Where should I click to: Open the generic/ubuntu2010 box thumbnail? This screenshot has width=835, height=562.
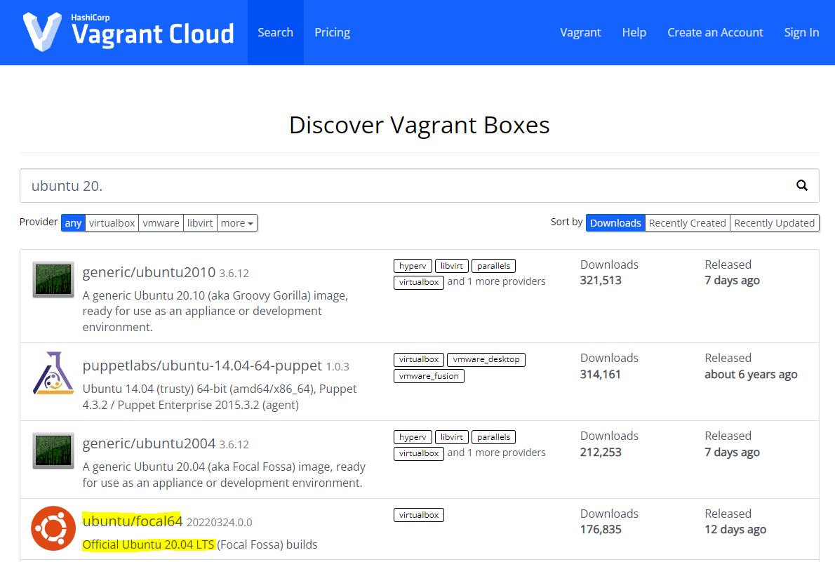(53, 279)
